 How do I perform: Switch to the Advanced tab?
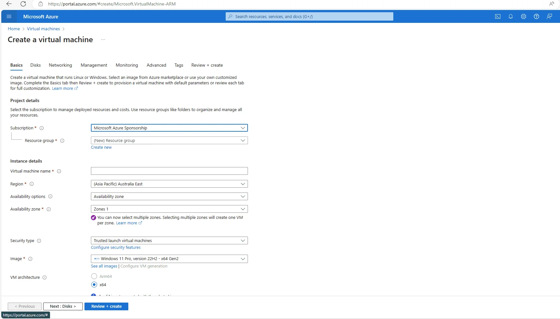[156, 65]
